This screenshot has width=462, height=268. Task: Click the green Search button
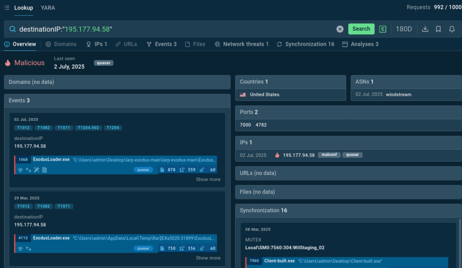pos(361,29)
